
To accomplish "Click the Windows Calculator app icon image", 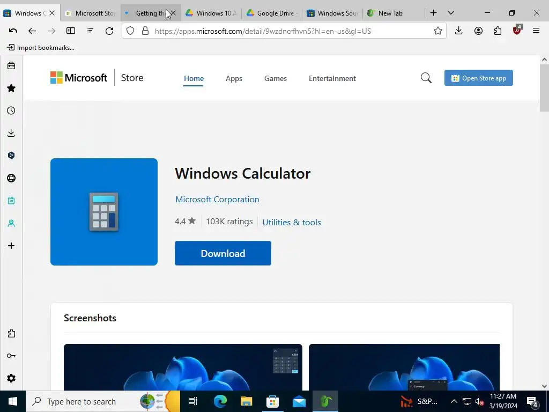I will coord(104,211).
